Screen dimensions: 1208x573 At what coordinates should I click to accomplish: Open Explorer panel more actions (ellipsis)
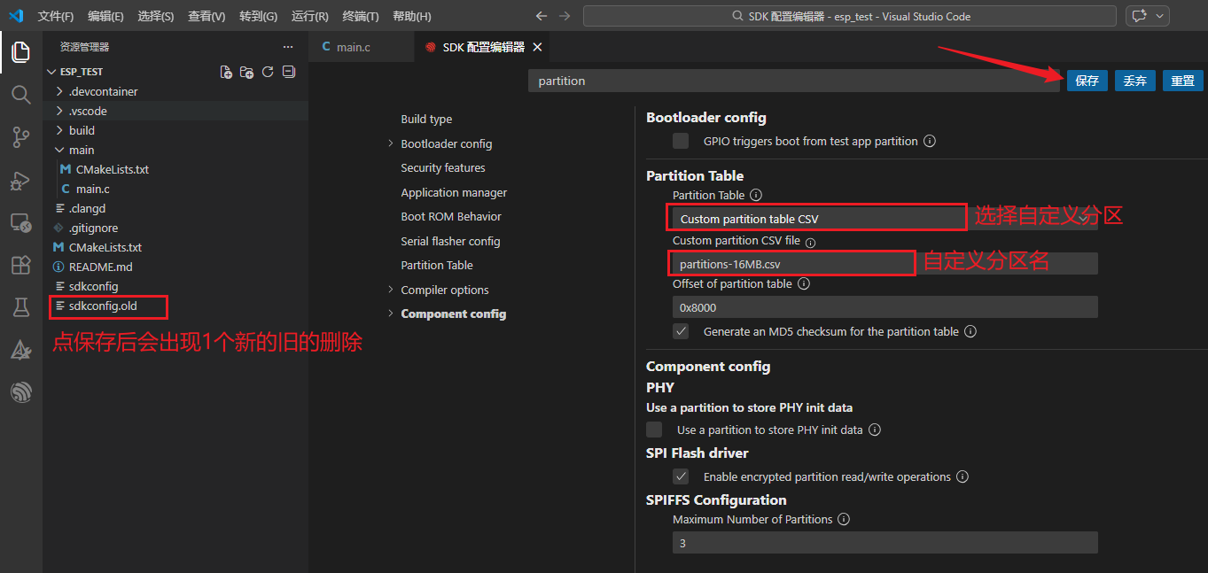[x=287, y=47]
